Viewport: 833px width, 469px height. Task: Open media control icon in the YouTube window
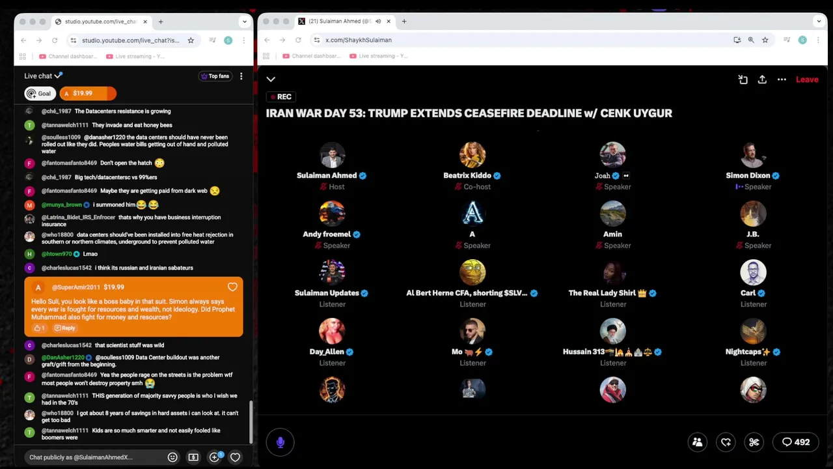[x=212, y=40]
